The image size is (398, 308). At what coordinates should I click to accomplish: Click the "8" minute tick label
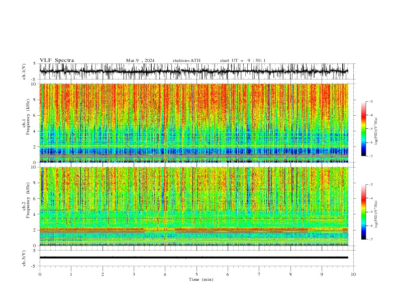[290, 274]
